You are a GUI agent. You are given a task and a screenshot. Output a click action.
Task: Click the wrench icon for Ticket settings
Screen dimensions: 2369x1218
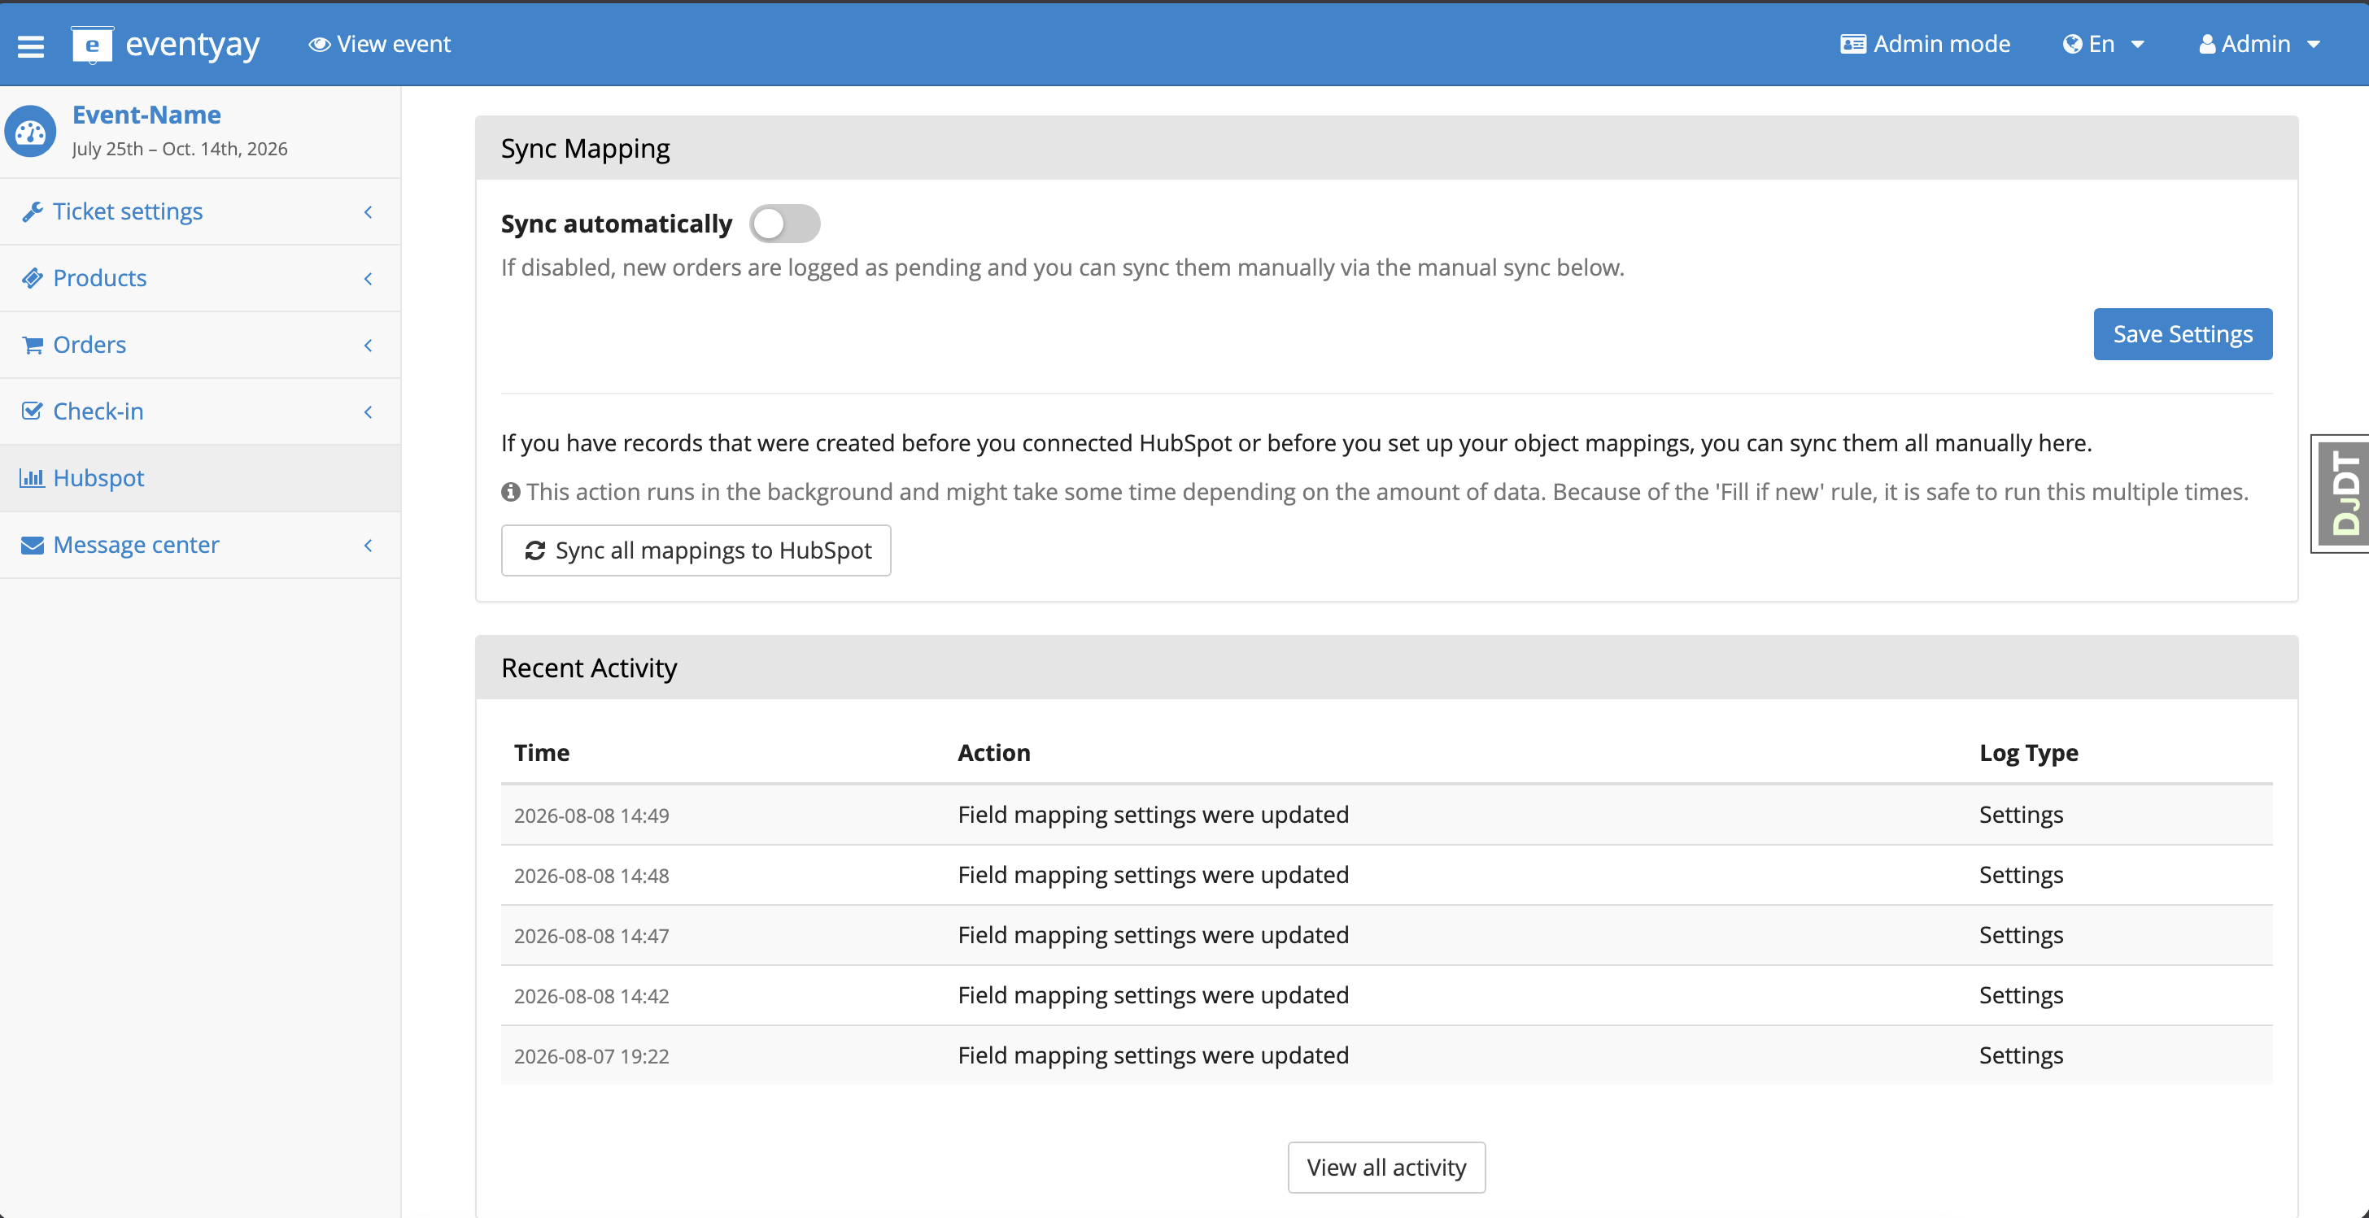pyautogui.click(x=33, y=211)
